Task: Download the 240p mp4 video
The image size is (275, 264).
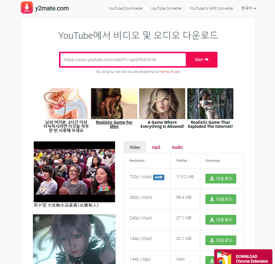Action: coord(221,220)
